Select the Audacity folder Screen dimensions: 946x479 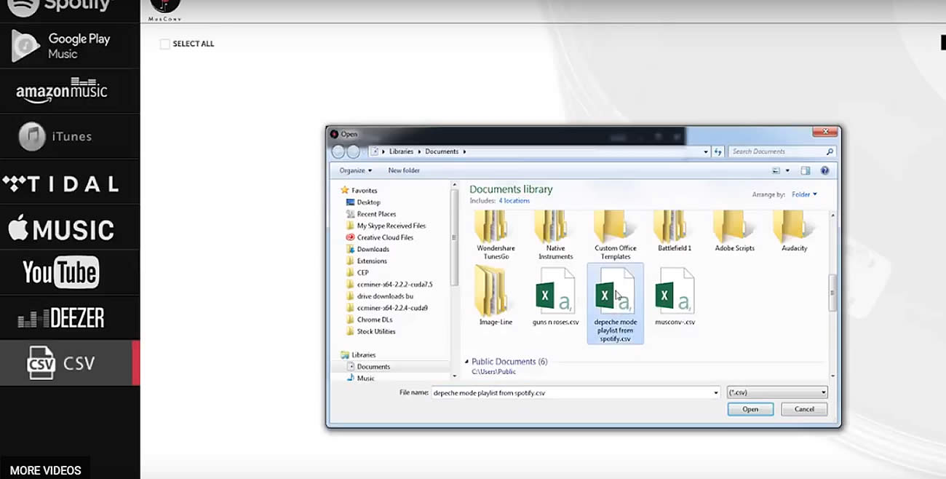click(x=794, y=231)
